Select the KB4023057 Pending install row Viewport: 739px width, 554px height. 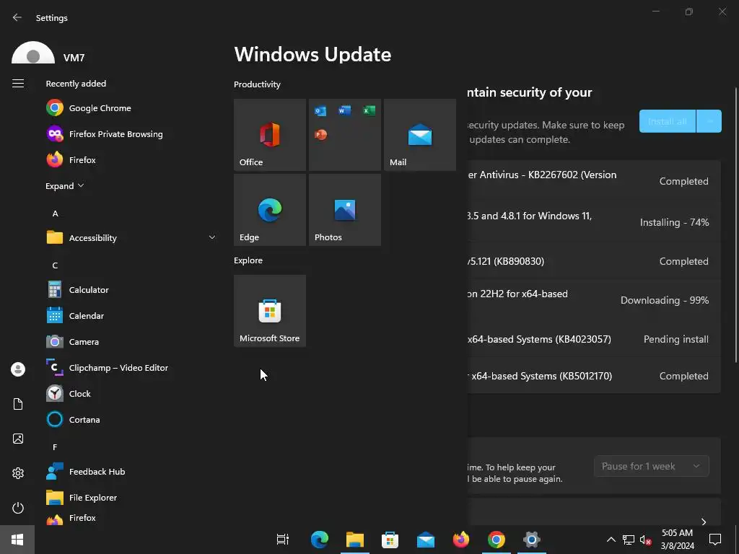[594, 339]
